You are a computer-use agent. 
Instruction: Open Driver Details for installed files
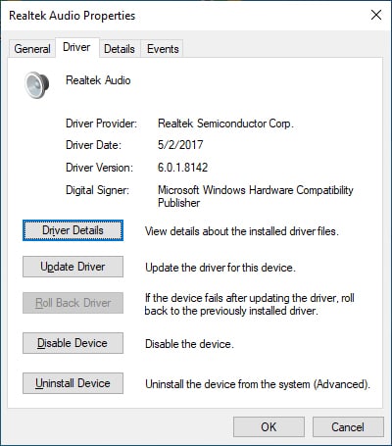click(73, 230)
